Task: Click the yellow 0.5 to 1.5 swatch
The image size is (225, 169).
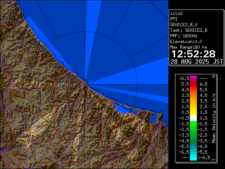Action: pos(193,112)
